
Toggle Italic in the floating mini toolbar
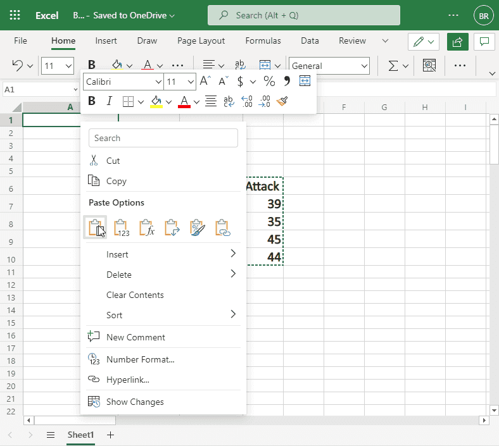pos(109,101)
